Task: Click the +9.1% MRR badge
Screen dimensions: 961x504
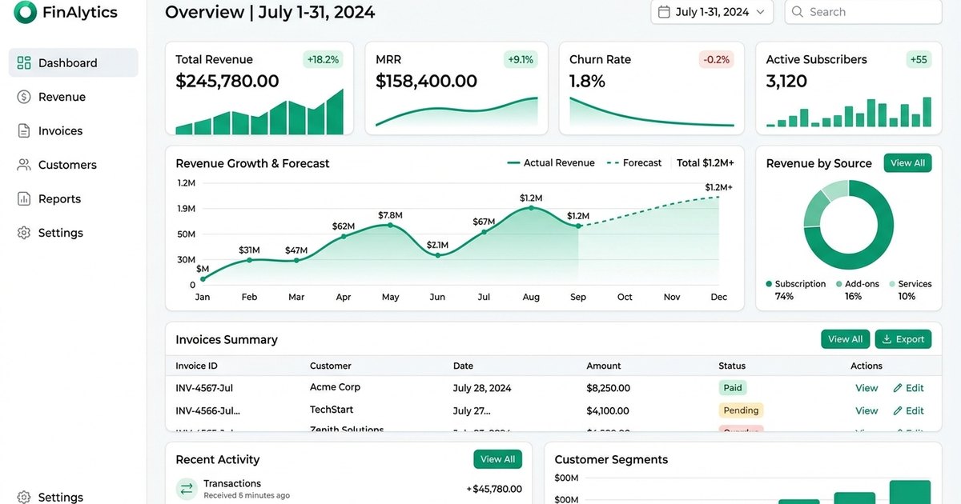Action: click(x=521, y=59)
